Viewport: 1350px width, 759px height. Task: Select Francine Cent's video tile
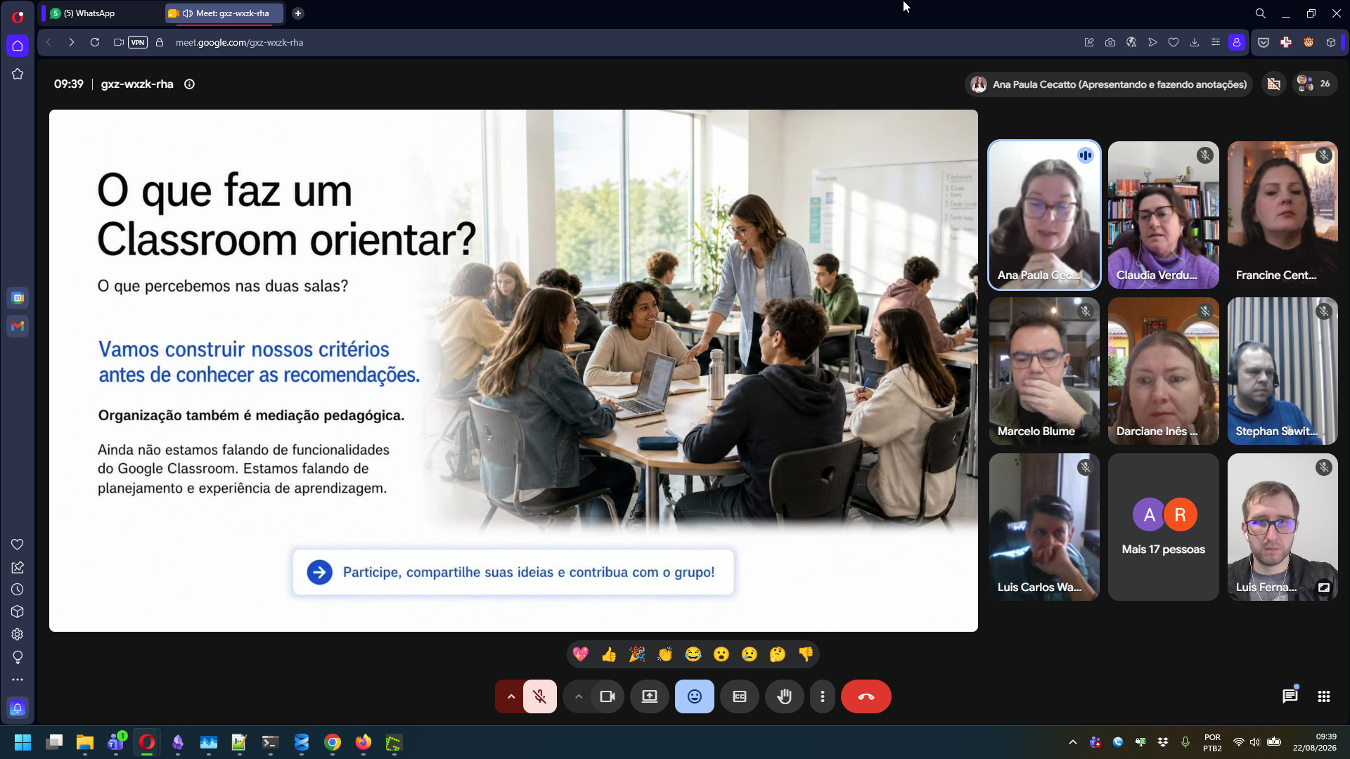tap(1282, 215)
